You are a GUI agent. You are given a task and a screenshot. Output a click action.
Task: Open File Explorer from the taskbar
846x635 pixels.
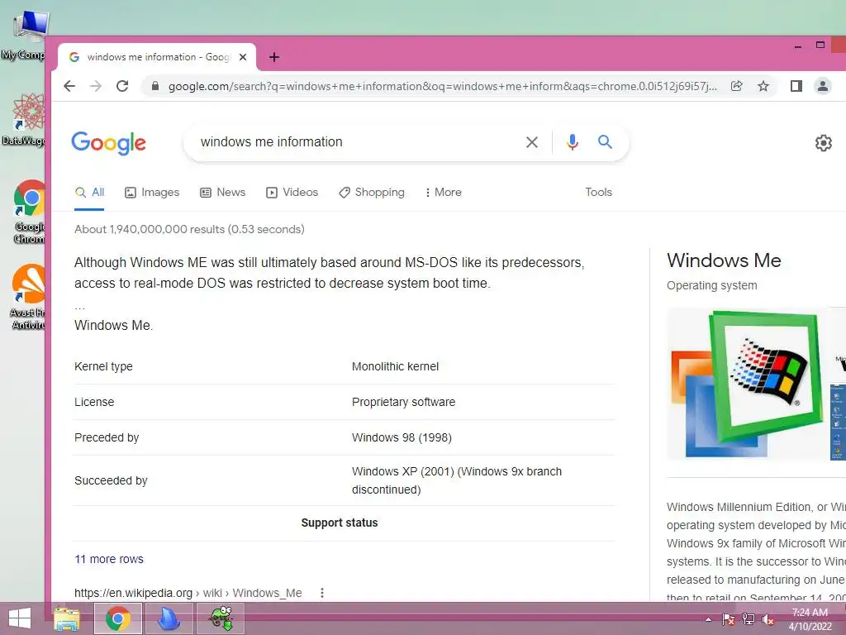[66, 618]
